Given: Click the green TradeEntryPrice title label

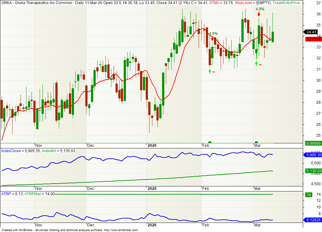Looking at the screenshot, I should 286,3.
